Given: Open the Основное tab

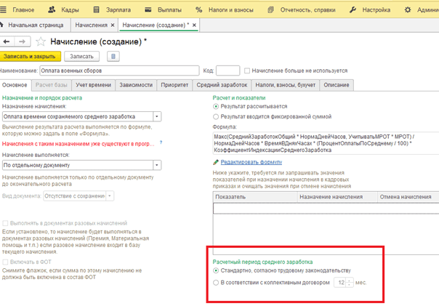Looking at the screenshot, I should 15,85.
